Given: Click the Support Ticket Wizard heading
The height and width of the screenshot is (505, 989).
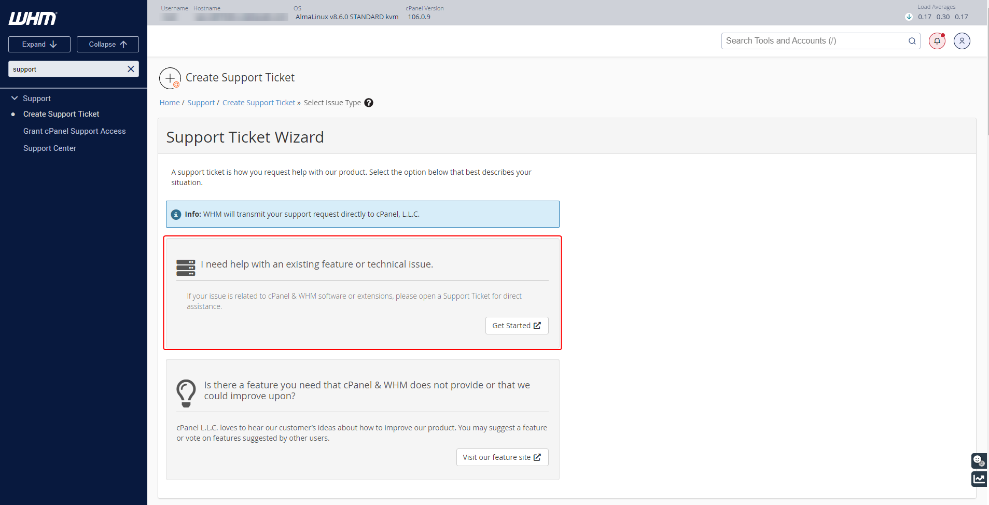Looking at the screenshot, I should tap(245, 137).
